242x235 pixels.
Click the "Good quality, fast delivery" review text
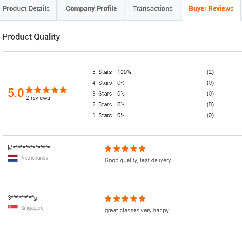(x=138, y=160)
